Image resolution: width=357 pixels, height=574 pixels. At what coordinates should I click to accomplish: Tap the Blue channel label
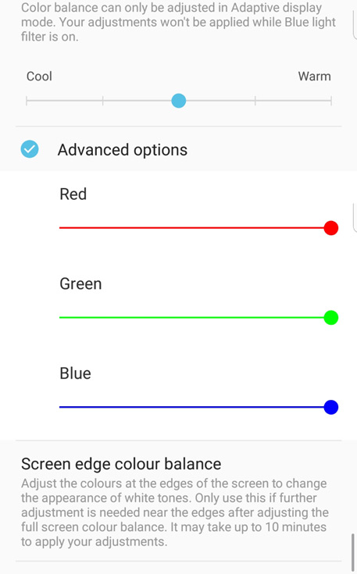pyautogui.click(x=75, y=373)
